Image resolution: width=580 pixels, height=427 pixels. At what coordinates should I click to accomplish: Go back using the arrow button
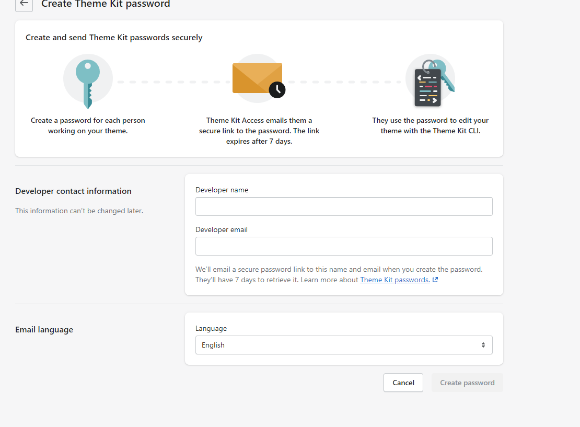tap(24, 4)
